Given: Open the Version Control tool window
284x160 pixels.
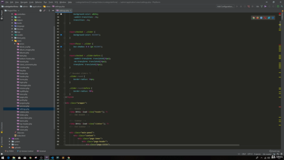Looking at the screenshot, I should 25,151.
